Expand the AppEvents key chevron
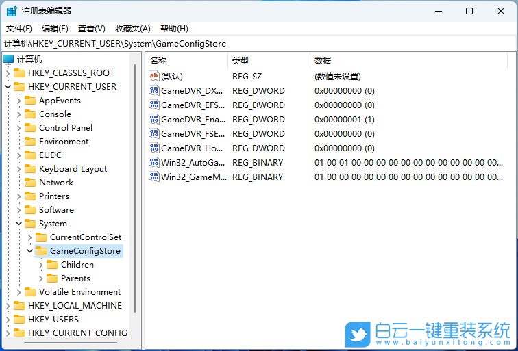This screenshot has height=351, width=518. click(18, 101)
